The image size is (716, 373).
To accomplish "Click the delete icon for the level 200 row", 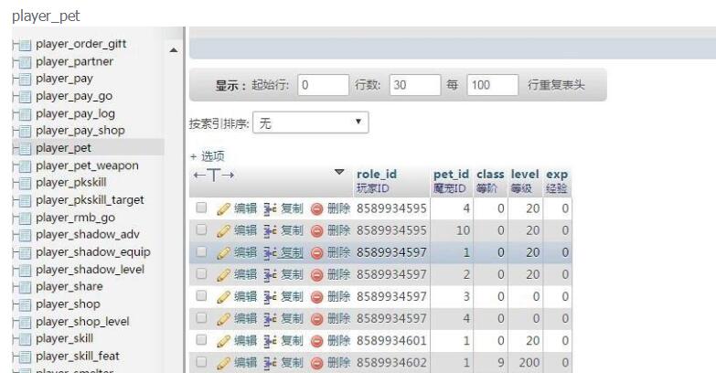I will tap(317, 363).
